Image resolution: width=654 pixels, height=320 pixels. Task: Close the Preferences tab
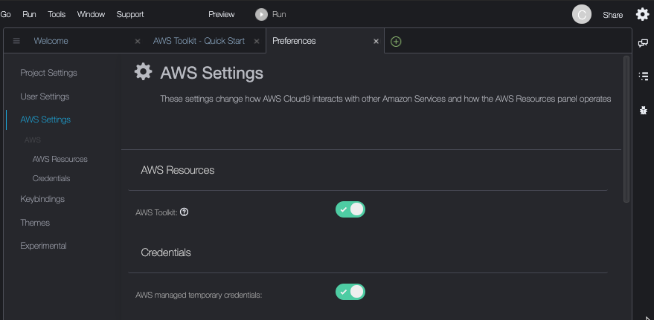[376, 41]
